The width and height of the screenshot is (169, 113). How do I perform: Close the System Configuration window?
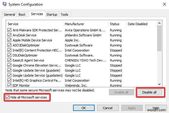(x=164, y=4)
